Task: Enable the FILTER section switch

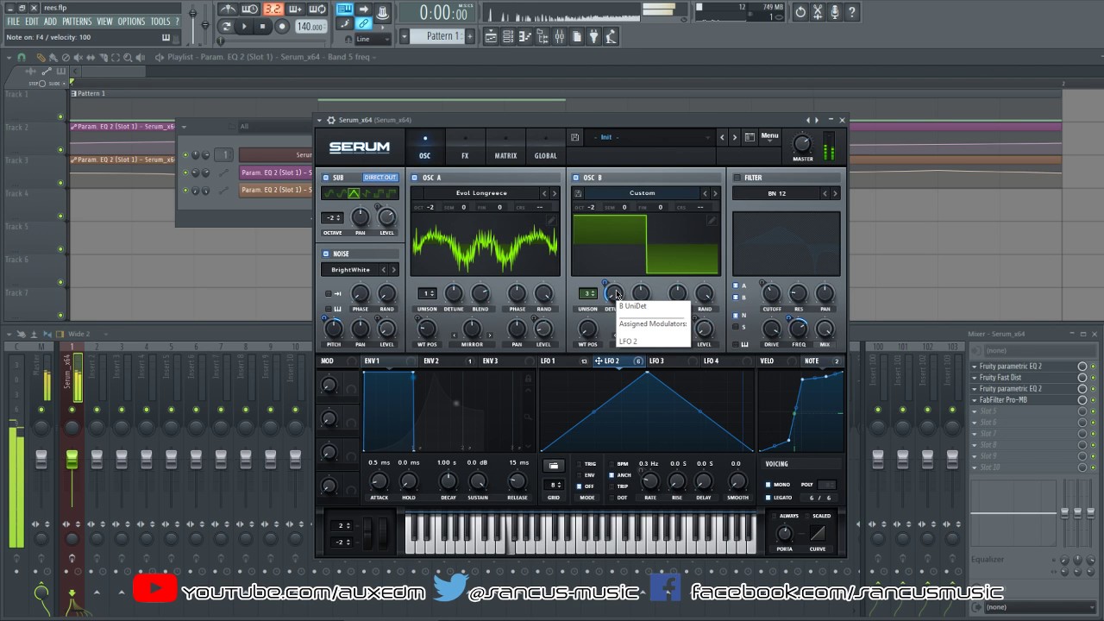Action: point(737,178)
